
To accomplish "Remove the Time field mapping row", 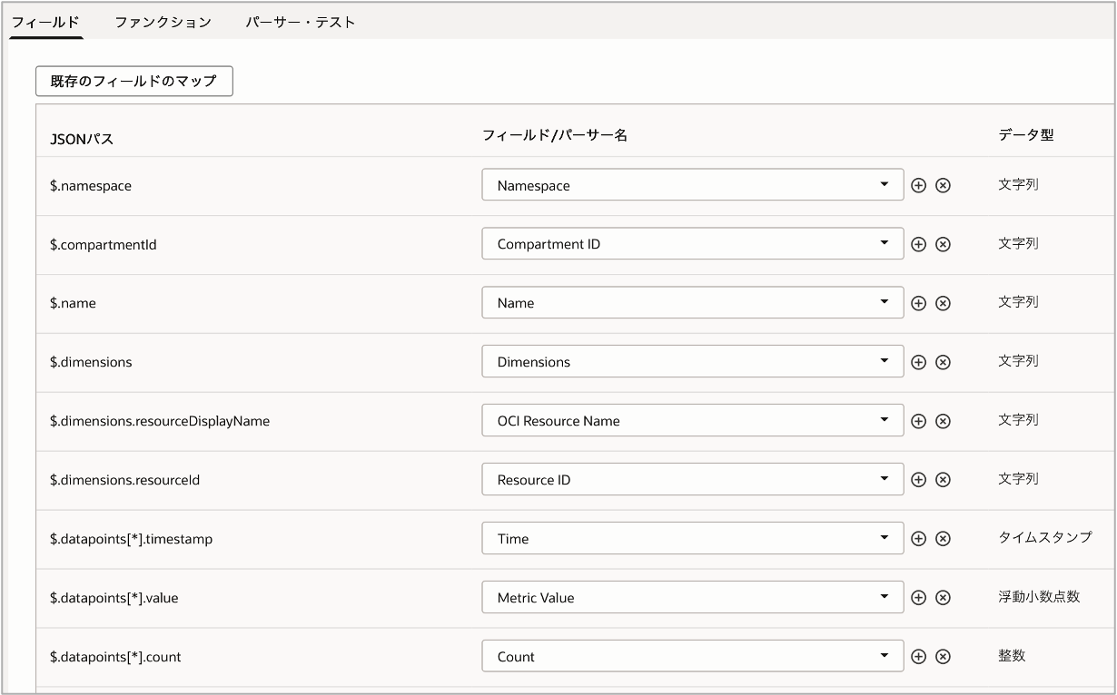I will [x=943, y=539].
